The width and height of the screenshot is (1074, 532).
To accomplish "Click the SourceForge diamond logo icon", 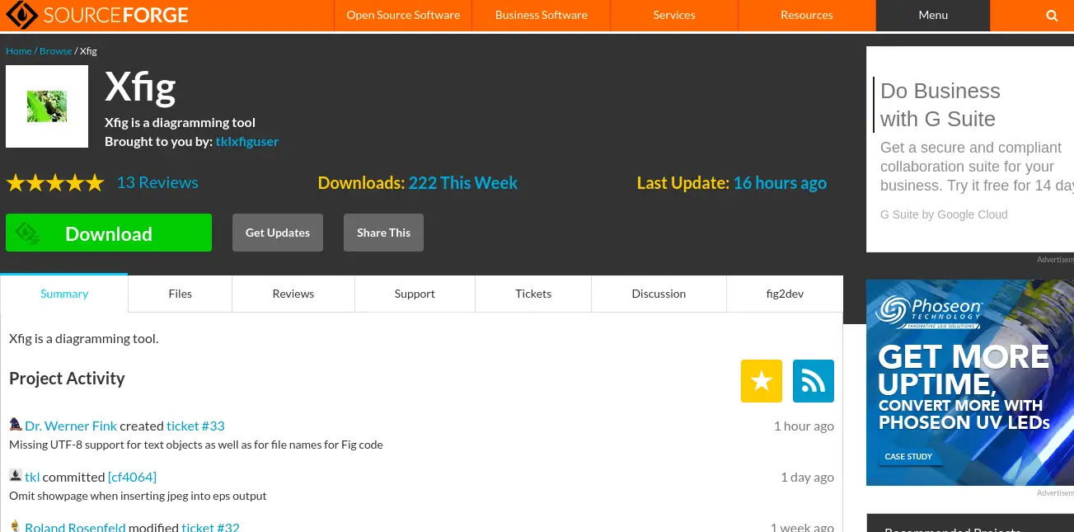I will pyautogui.click(x=21, y=15).
